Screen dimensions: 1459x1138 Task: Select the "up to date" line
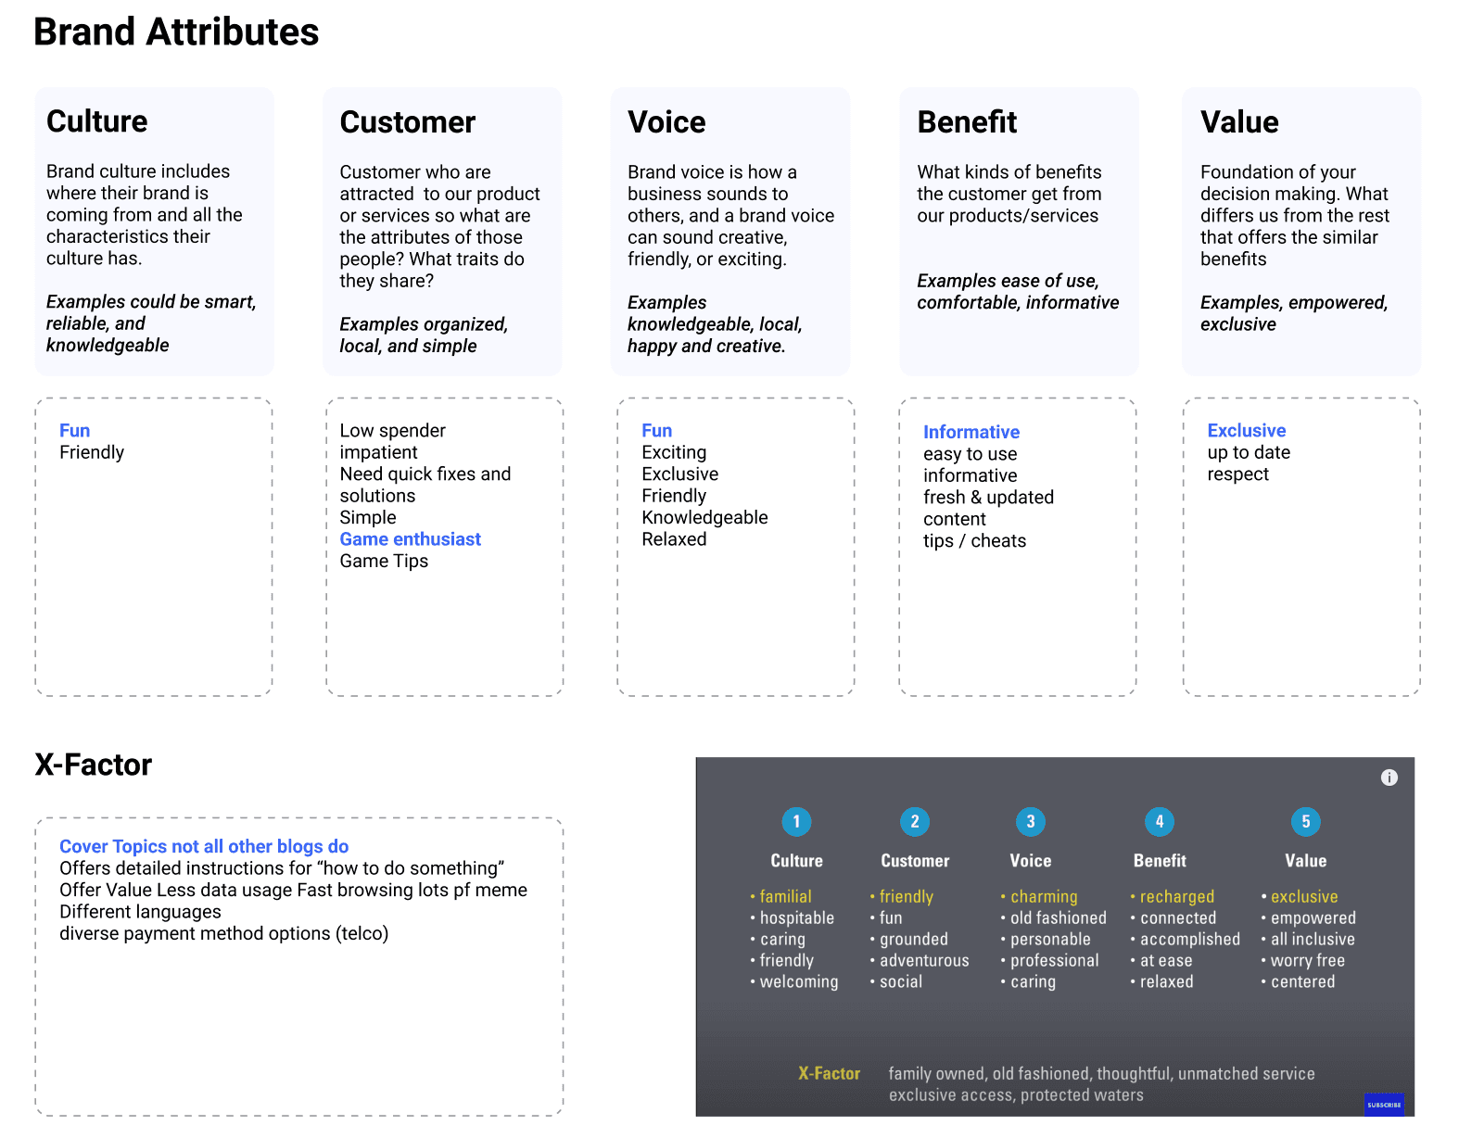(1249, 452)
